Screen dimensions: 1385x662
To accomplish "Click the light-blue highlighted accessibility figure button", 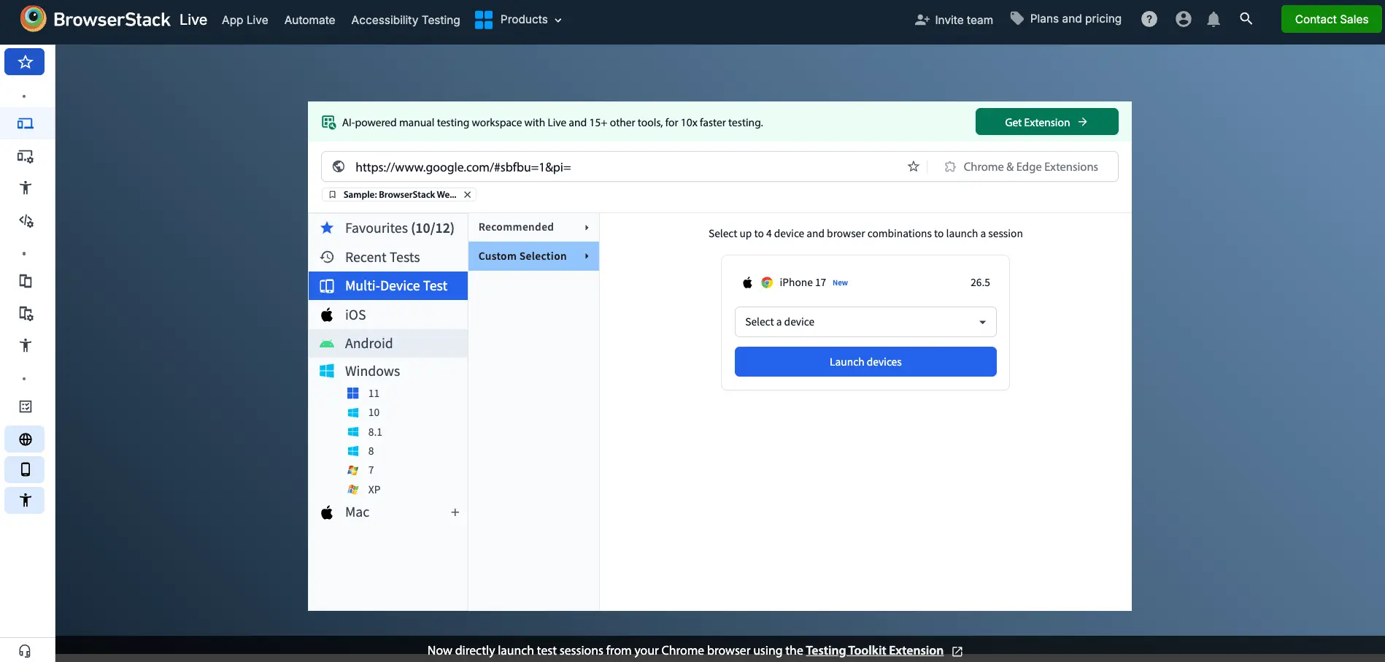I will pos(25,500).
